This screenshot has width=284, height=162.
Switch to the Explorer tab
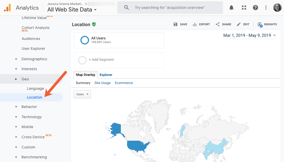[106, 75]
